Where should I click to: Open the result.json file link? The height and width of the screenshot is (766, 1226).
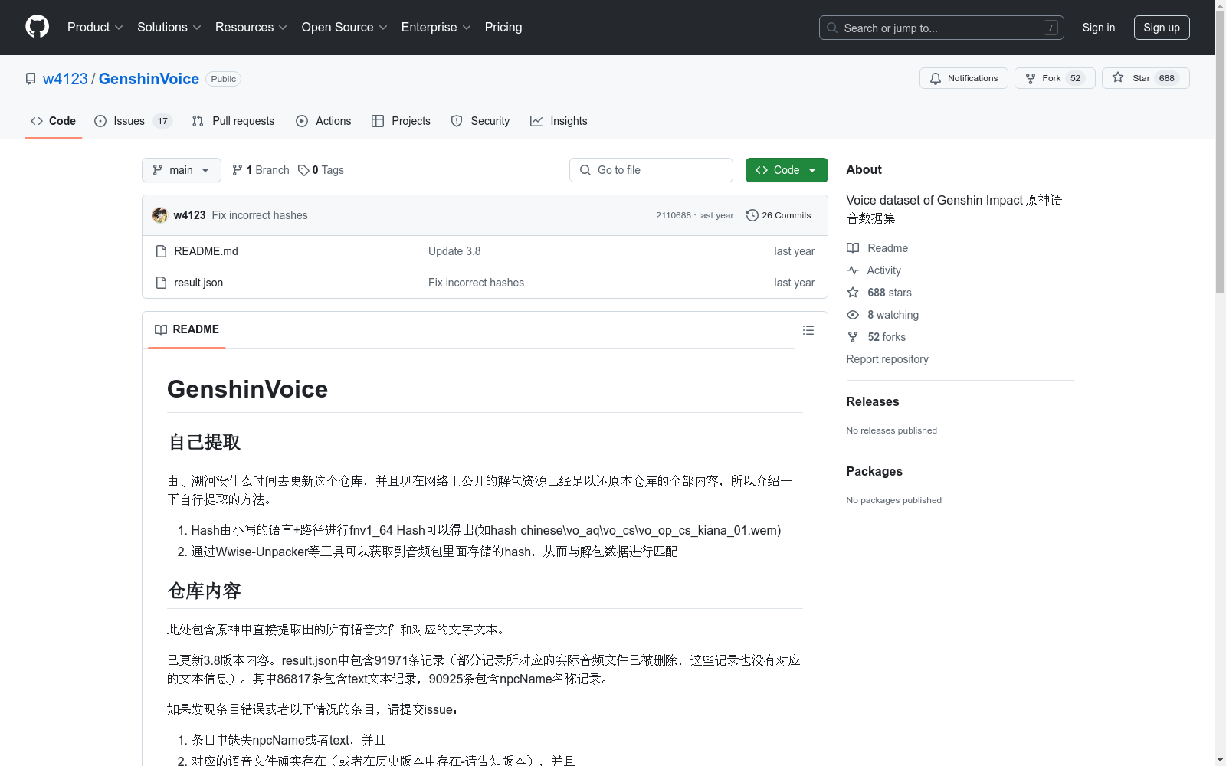pos(198,283)
